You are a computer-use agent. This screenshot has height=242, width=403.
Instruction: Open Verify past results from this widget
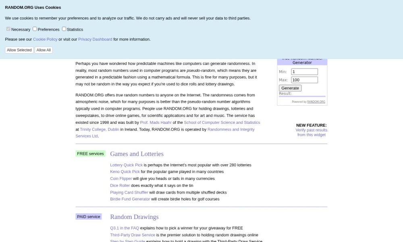pos(312,132)
